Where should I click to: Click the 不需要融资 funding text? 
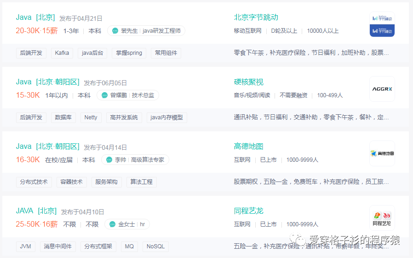pyautogui.click(x=294, y=95)
